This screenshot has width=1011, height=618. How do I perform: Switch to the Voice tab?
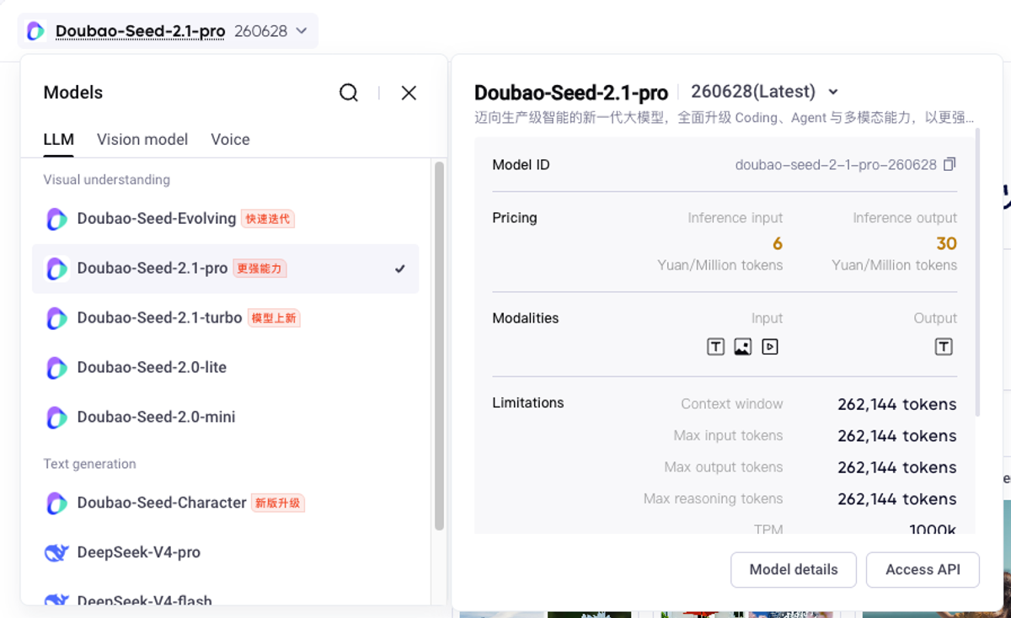click(x=230, y=140)
